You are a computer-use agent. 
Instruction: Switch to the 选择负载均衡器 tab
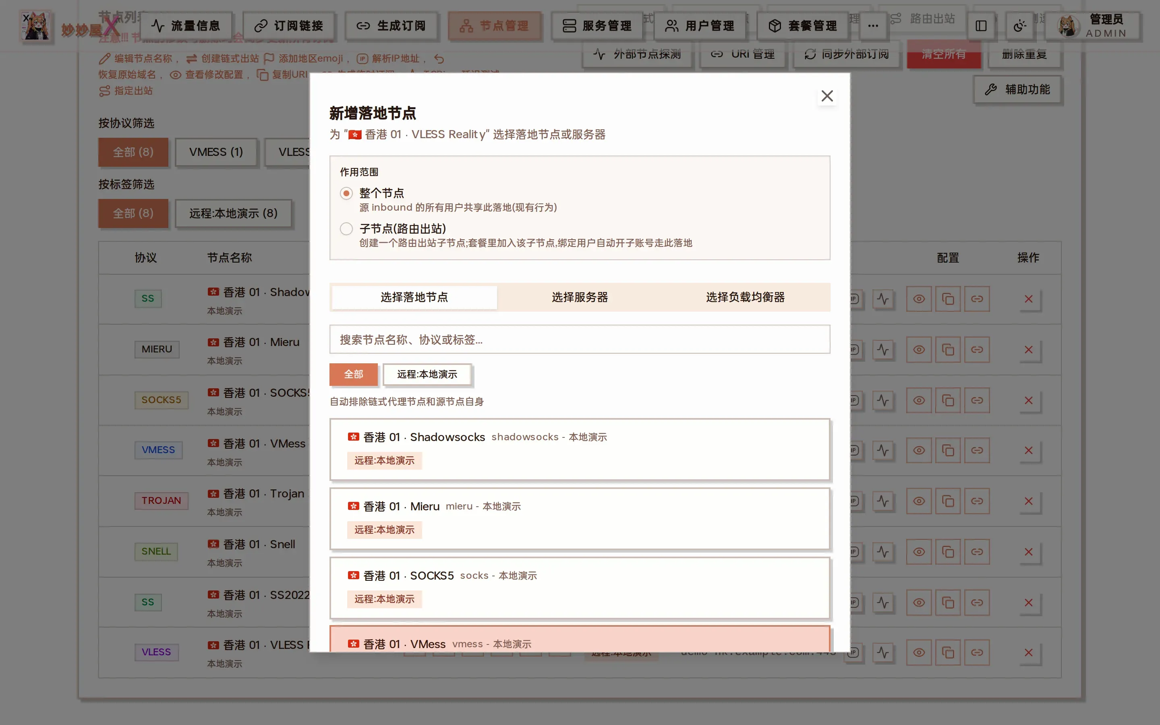tap(745, 297)
